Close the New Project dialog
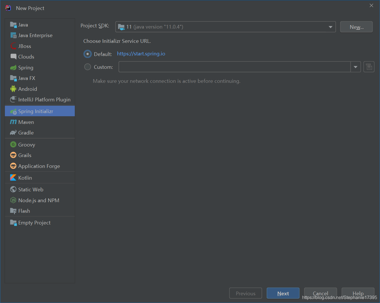The height and width of the screenshot is (303, 380). pos(371,5)
